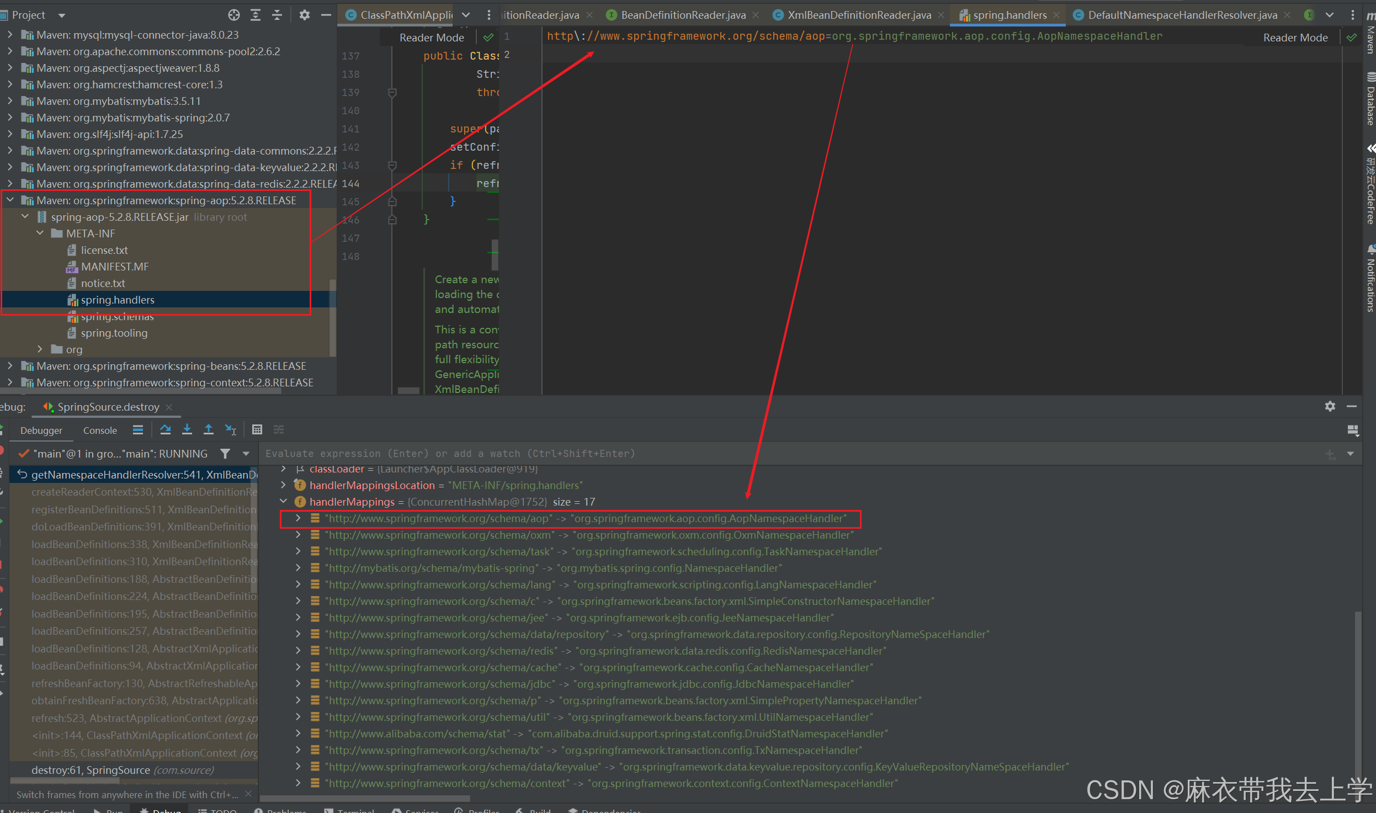Open the Database tool window sidebar

1370,99
